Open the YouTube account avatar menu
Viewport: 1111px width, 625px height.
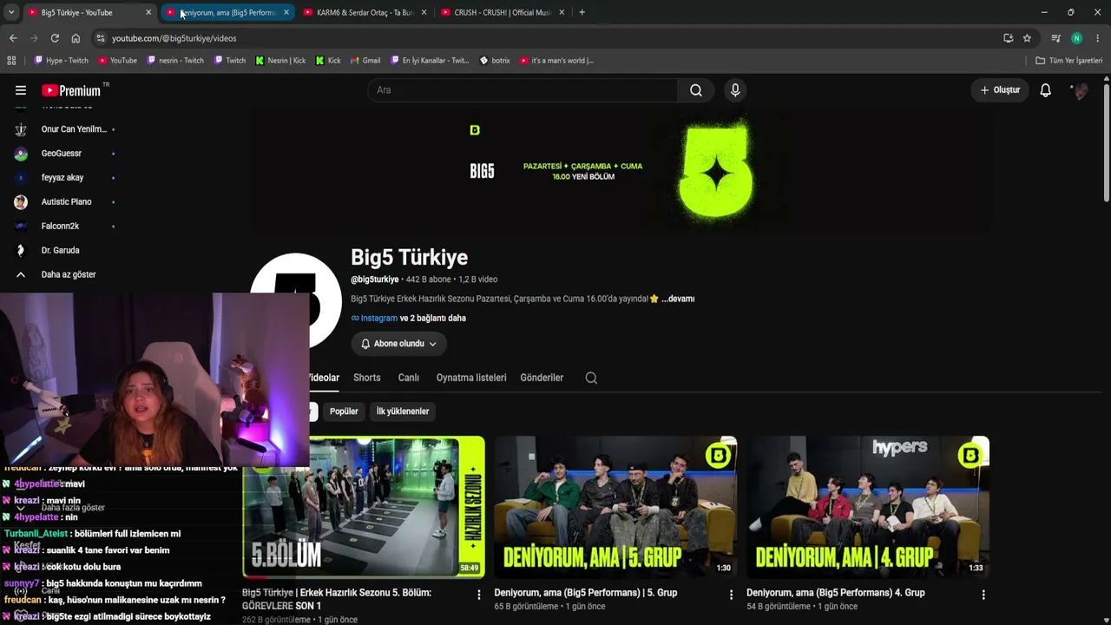pos(1080,90)
